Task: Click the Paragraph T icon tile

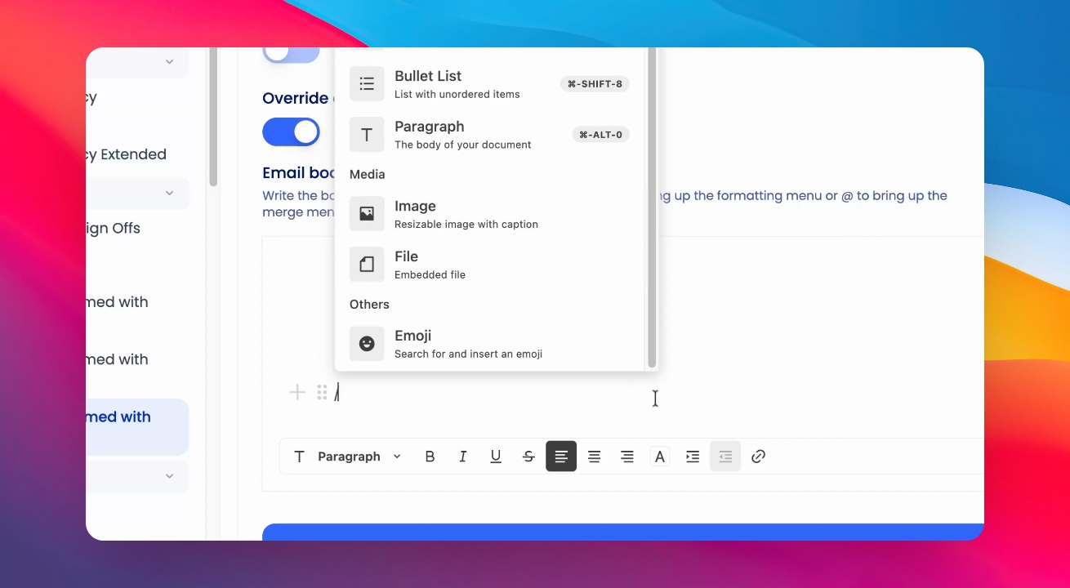Action: [367, 135]
